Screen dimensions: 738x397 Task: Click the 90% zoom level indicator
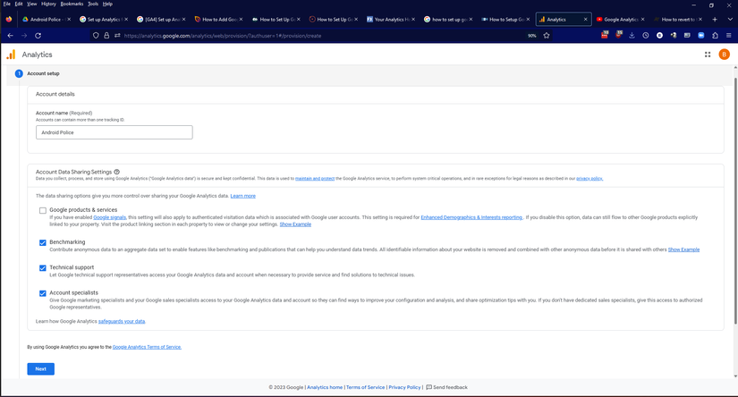point(532,36)
